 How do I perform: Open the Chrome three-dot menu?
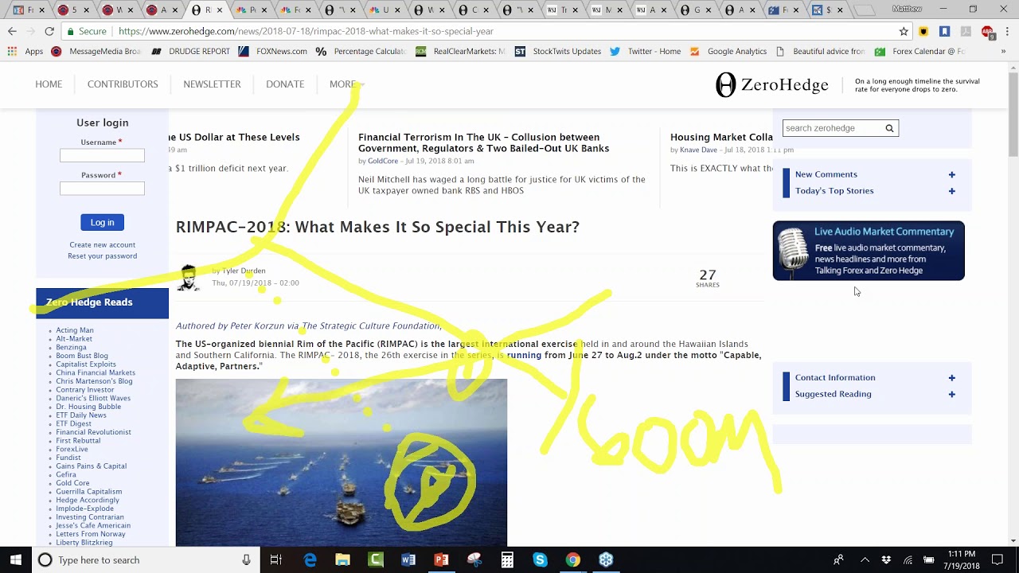1005,31
